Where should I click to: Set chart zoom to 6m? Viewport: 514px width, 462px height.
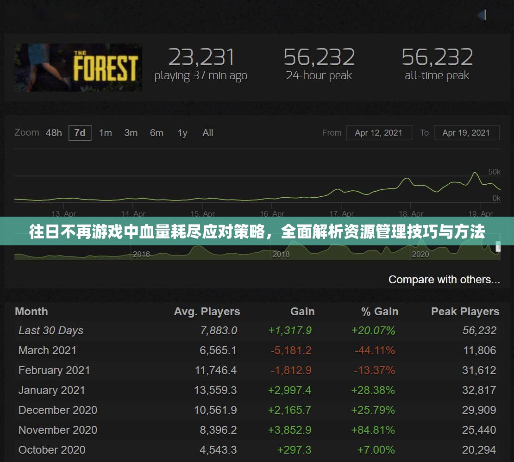click(x=157, y=133)
